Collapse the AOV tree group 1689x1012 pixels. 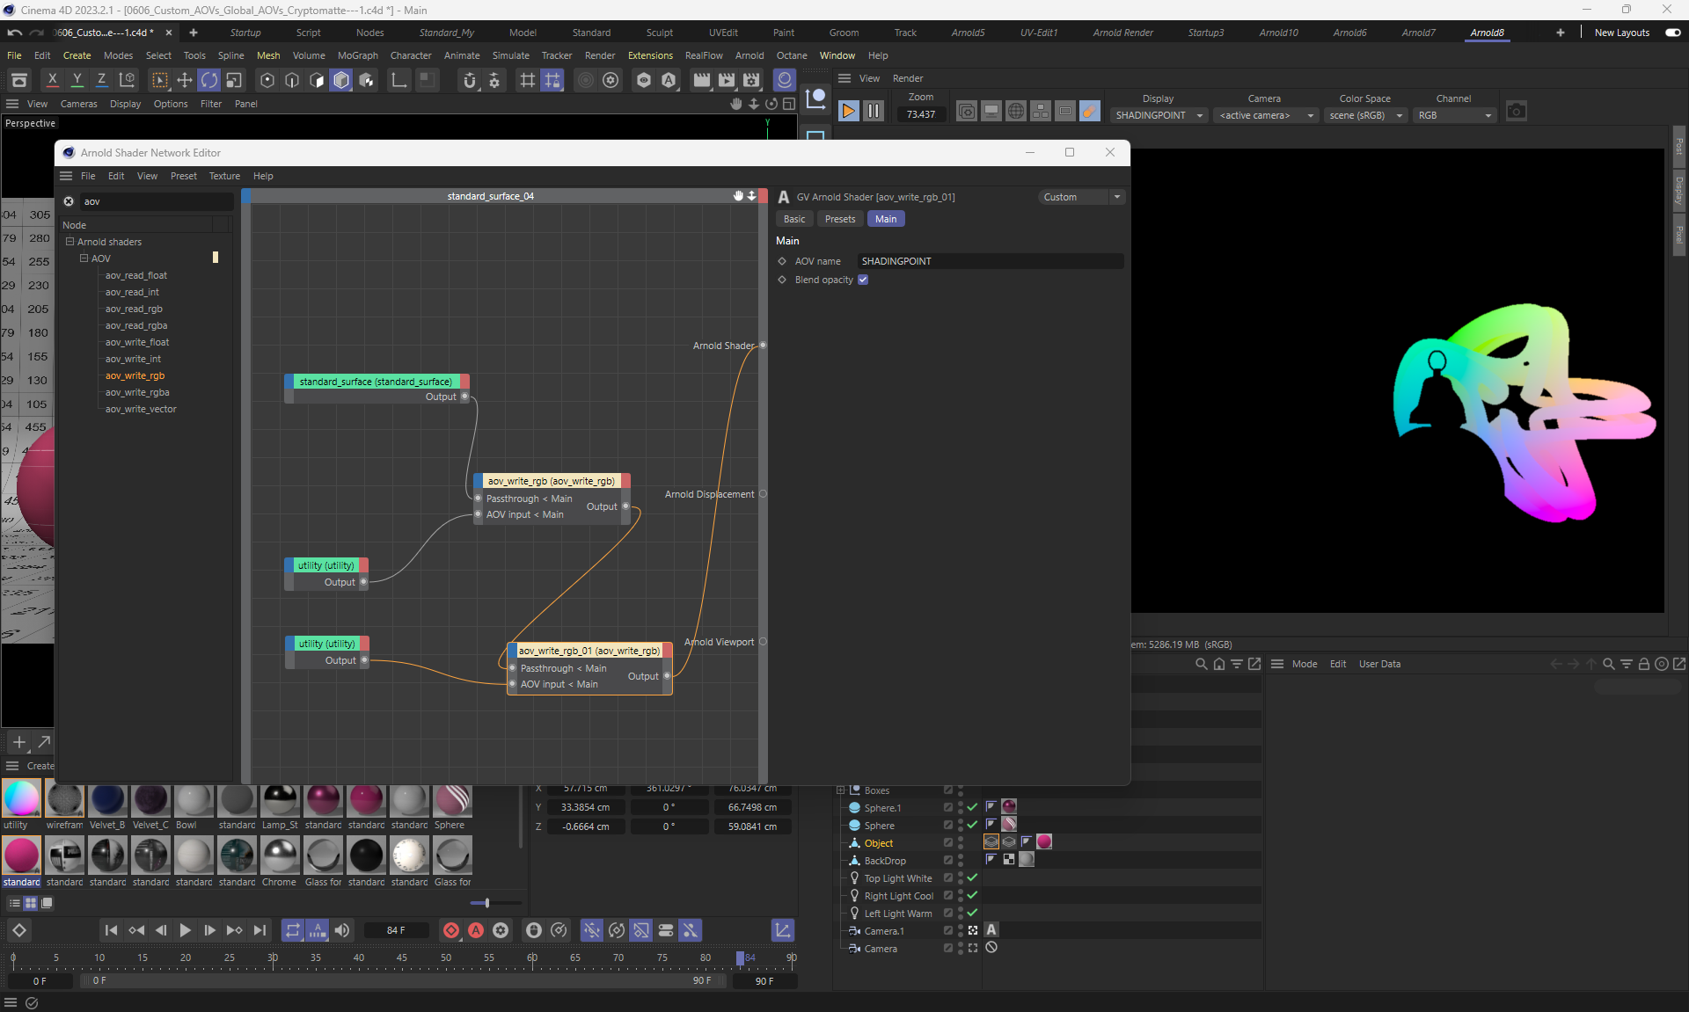click(x=84, y=258)
